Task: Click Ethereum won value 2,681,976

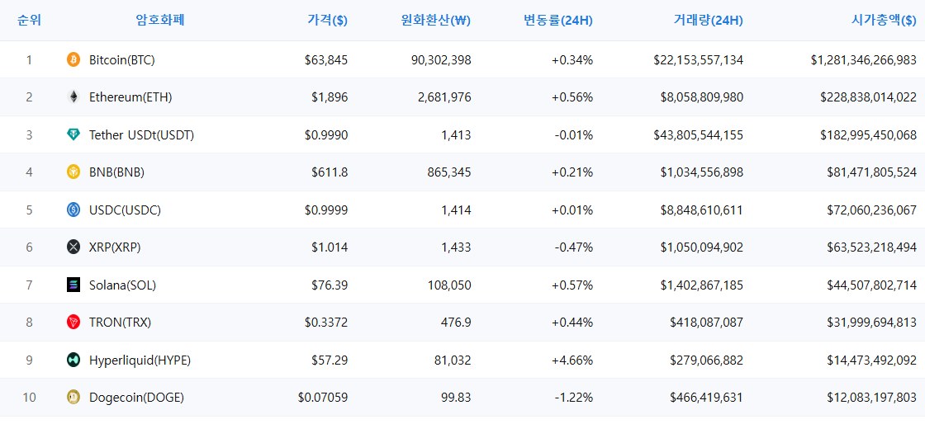Action: click(446, 97)
